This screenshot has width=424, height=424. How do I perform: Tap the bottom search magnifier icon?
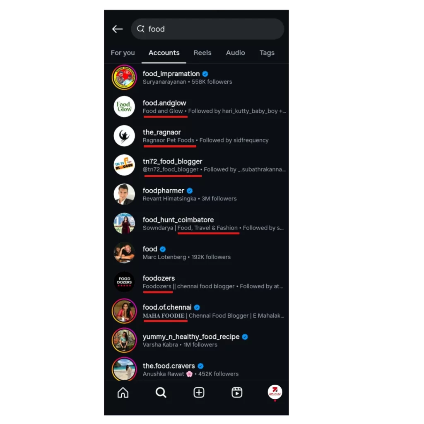click(161, 393)
